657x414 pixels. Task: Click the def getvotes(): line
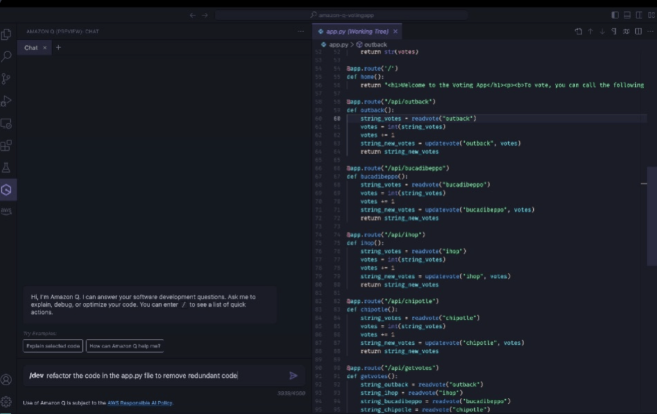tap(372, 376)
